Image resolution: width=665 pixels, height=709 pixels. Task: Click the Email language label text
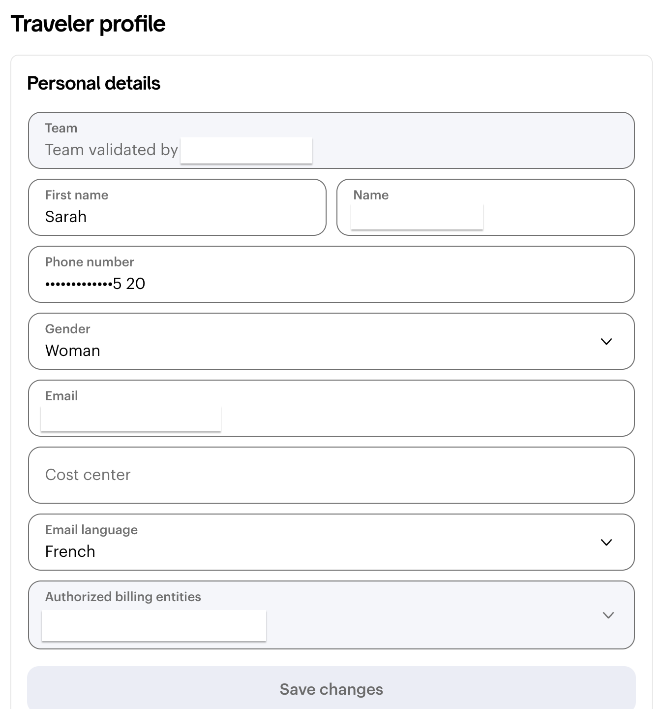tap(91, 530)
